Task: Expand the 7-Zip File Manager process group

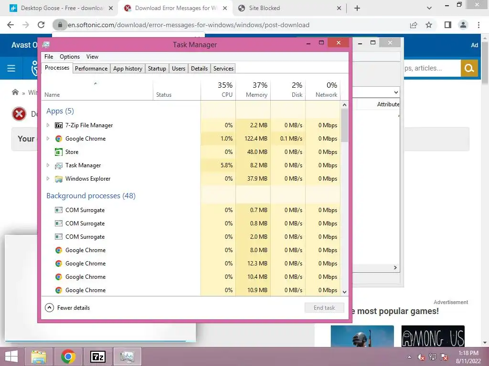Action: pos(48,125)
